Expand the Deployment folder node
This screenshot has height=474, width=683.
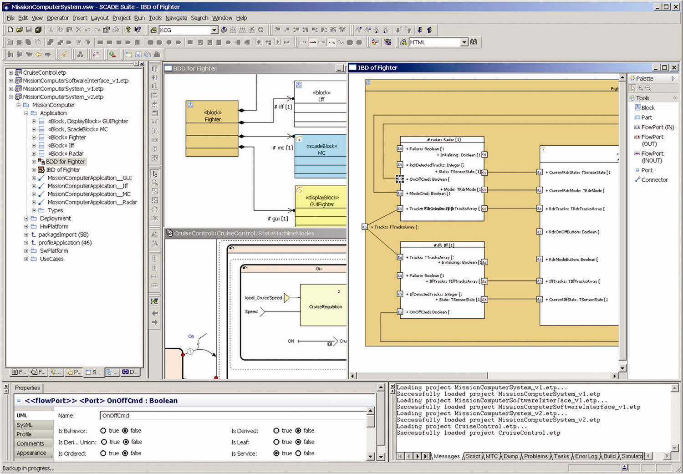pos(26,219)
